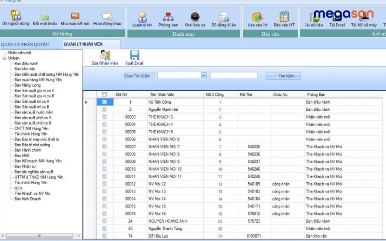Open Khai báo kết nối connection settings
386x241 pixels.
(x=75, y=17)
